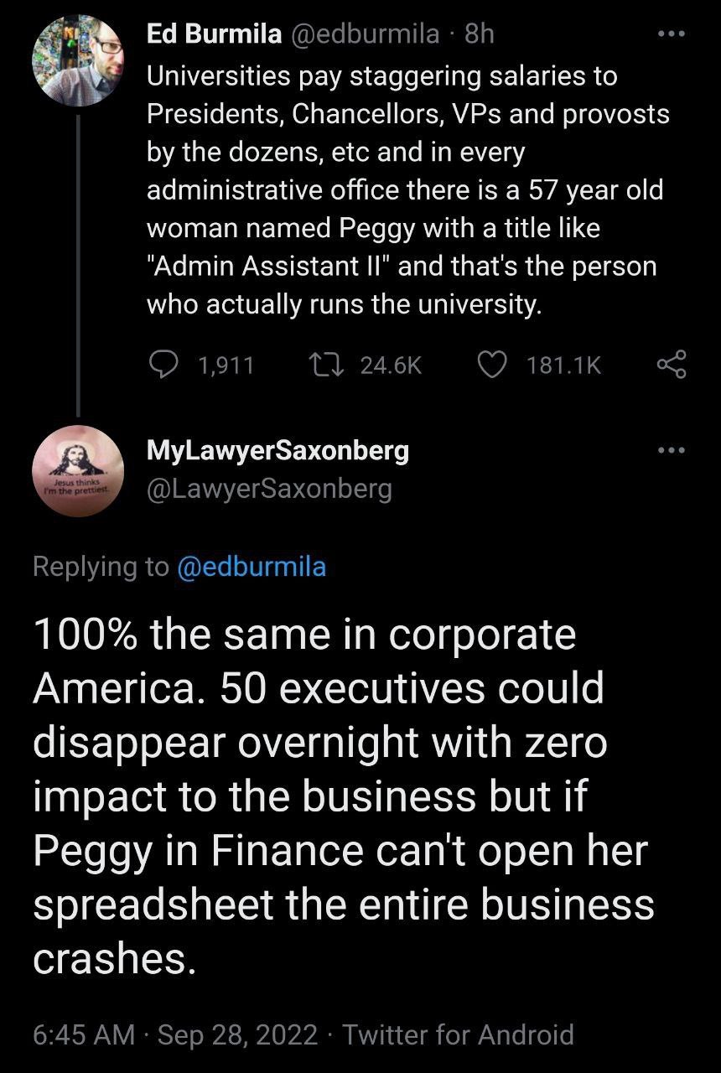
Task: Click the MyLawyerSaxonberg display name
Action: pyautogui.click(x=278, y=451)
